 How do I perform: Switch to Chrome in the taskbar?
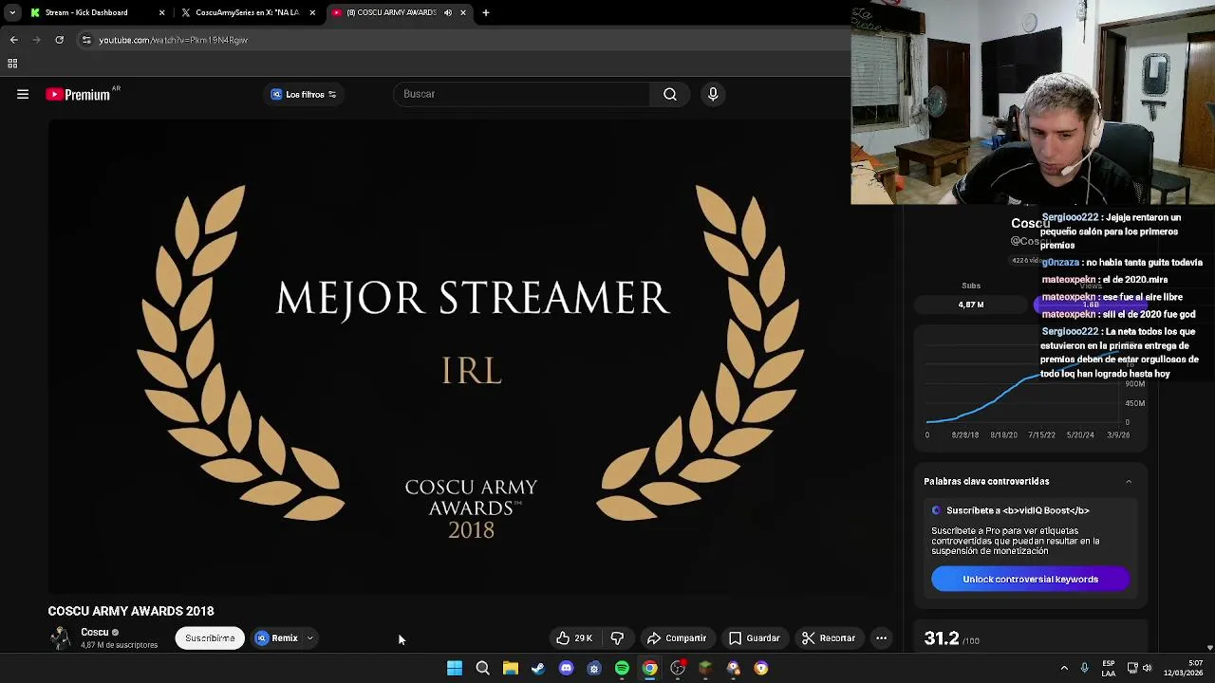pyautogui.click(x=649, y=668)
